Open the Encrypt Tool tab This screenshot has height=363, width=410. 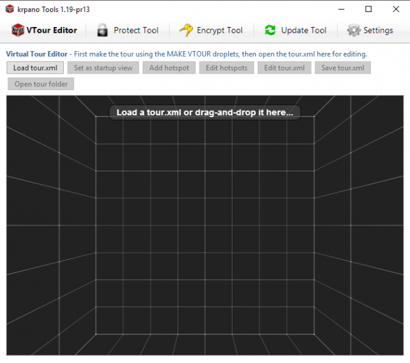pyautogui.click(x=211, y=30)
